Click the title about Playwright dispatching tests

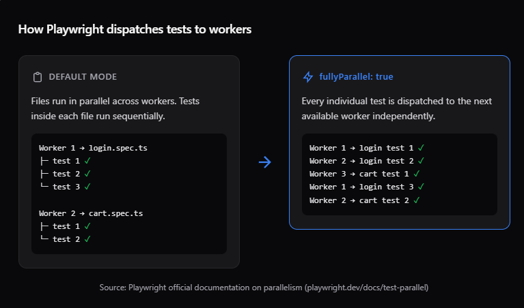pyautogui.click(x=135, y=29)
